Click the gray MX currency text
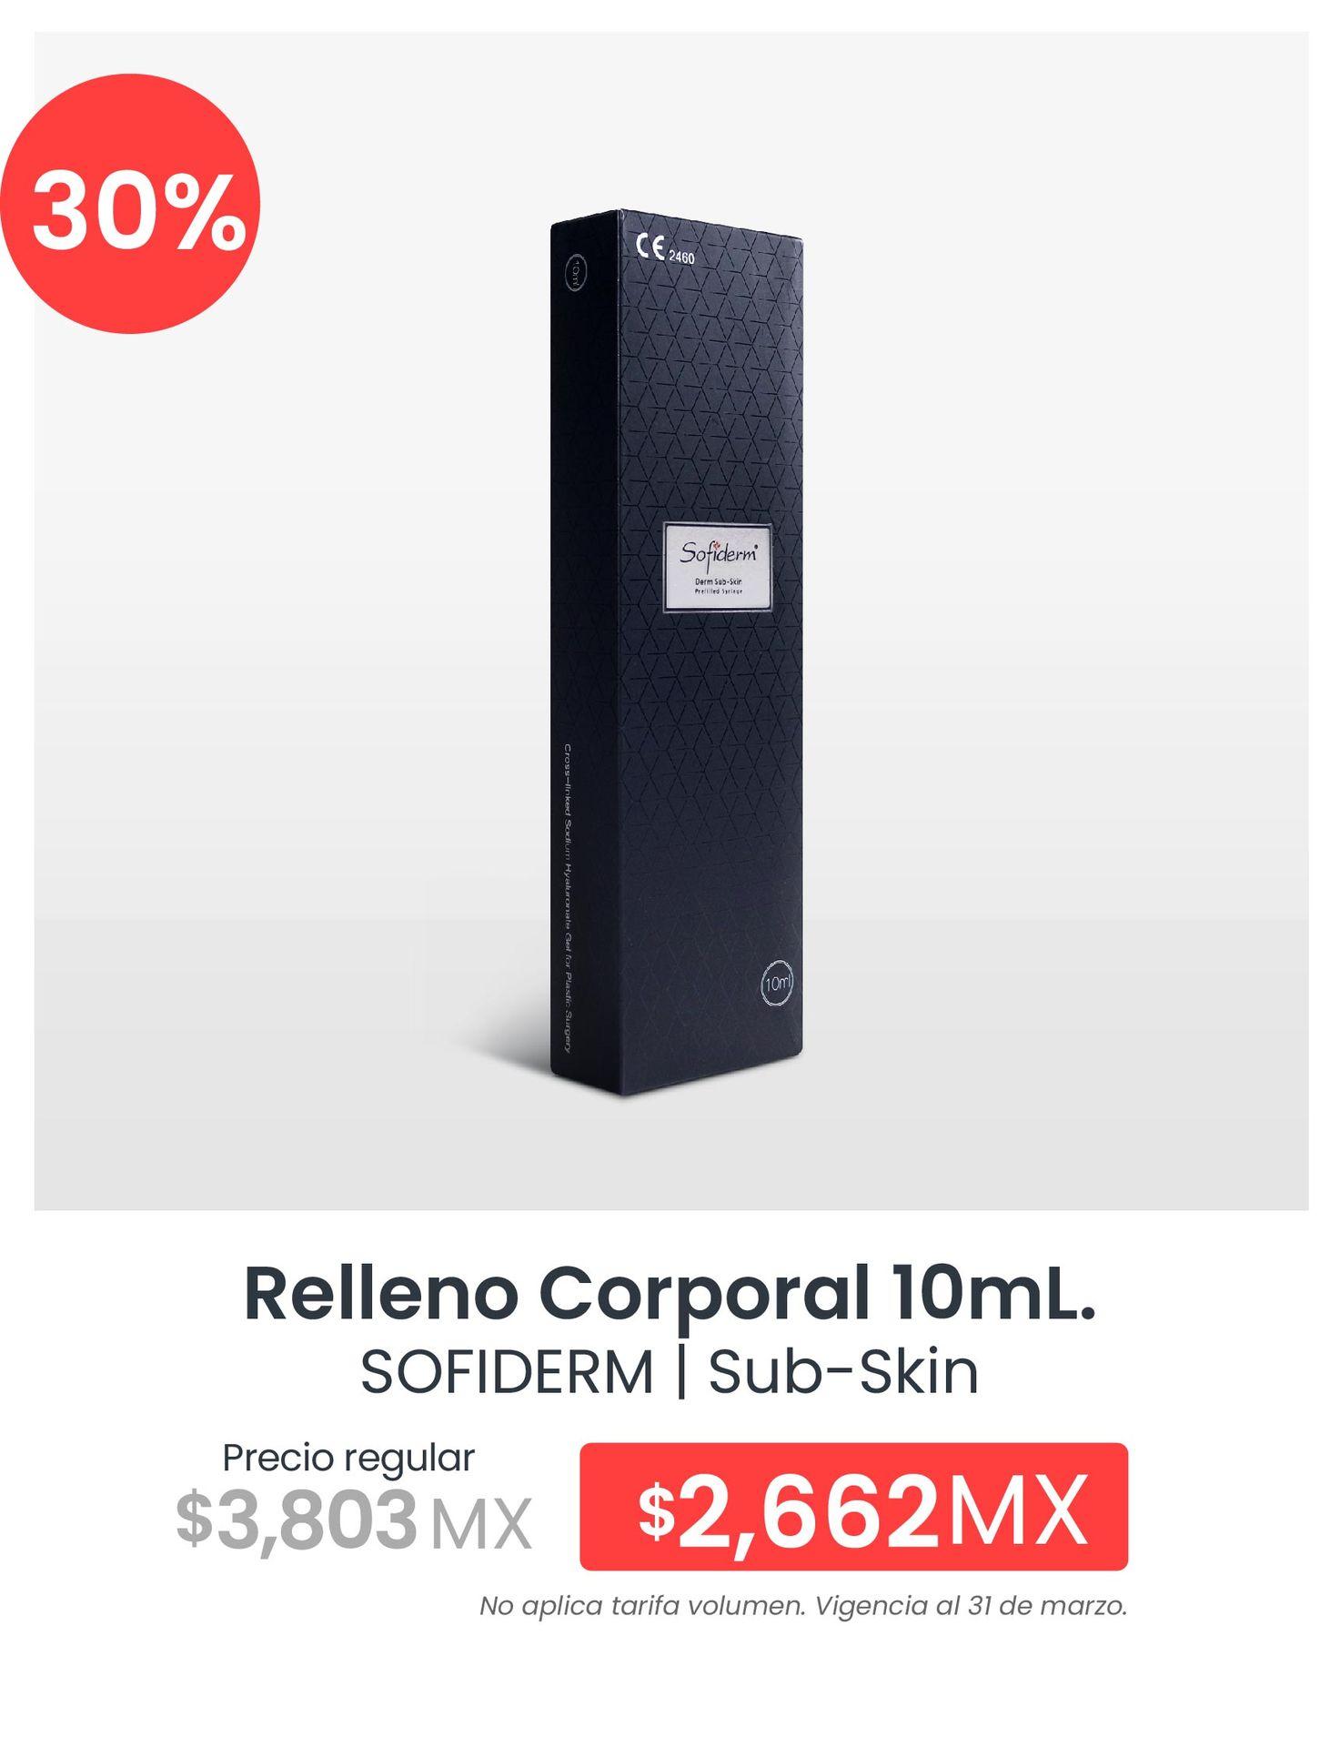Screen dimensions: 1340x1747 click(x=480, y=1525)
